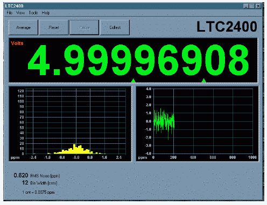Minimize the LTC2400 window

point(246,6)
